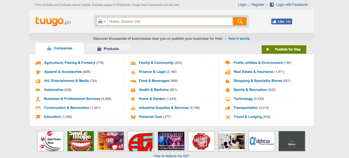Click the Facebook icon next to Login with Facebook

pos(272,5)
